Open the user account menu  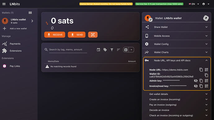pos(206,4)
